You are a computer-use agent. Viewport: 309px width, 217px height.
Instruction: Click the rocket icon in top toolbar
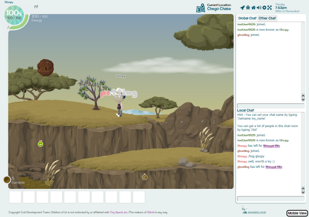click(x=243, y=8)
